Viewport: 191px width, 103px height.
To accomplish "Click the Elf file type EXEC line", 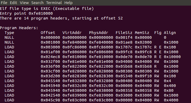I will click(47, 9).
